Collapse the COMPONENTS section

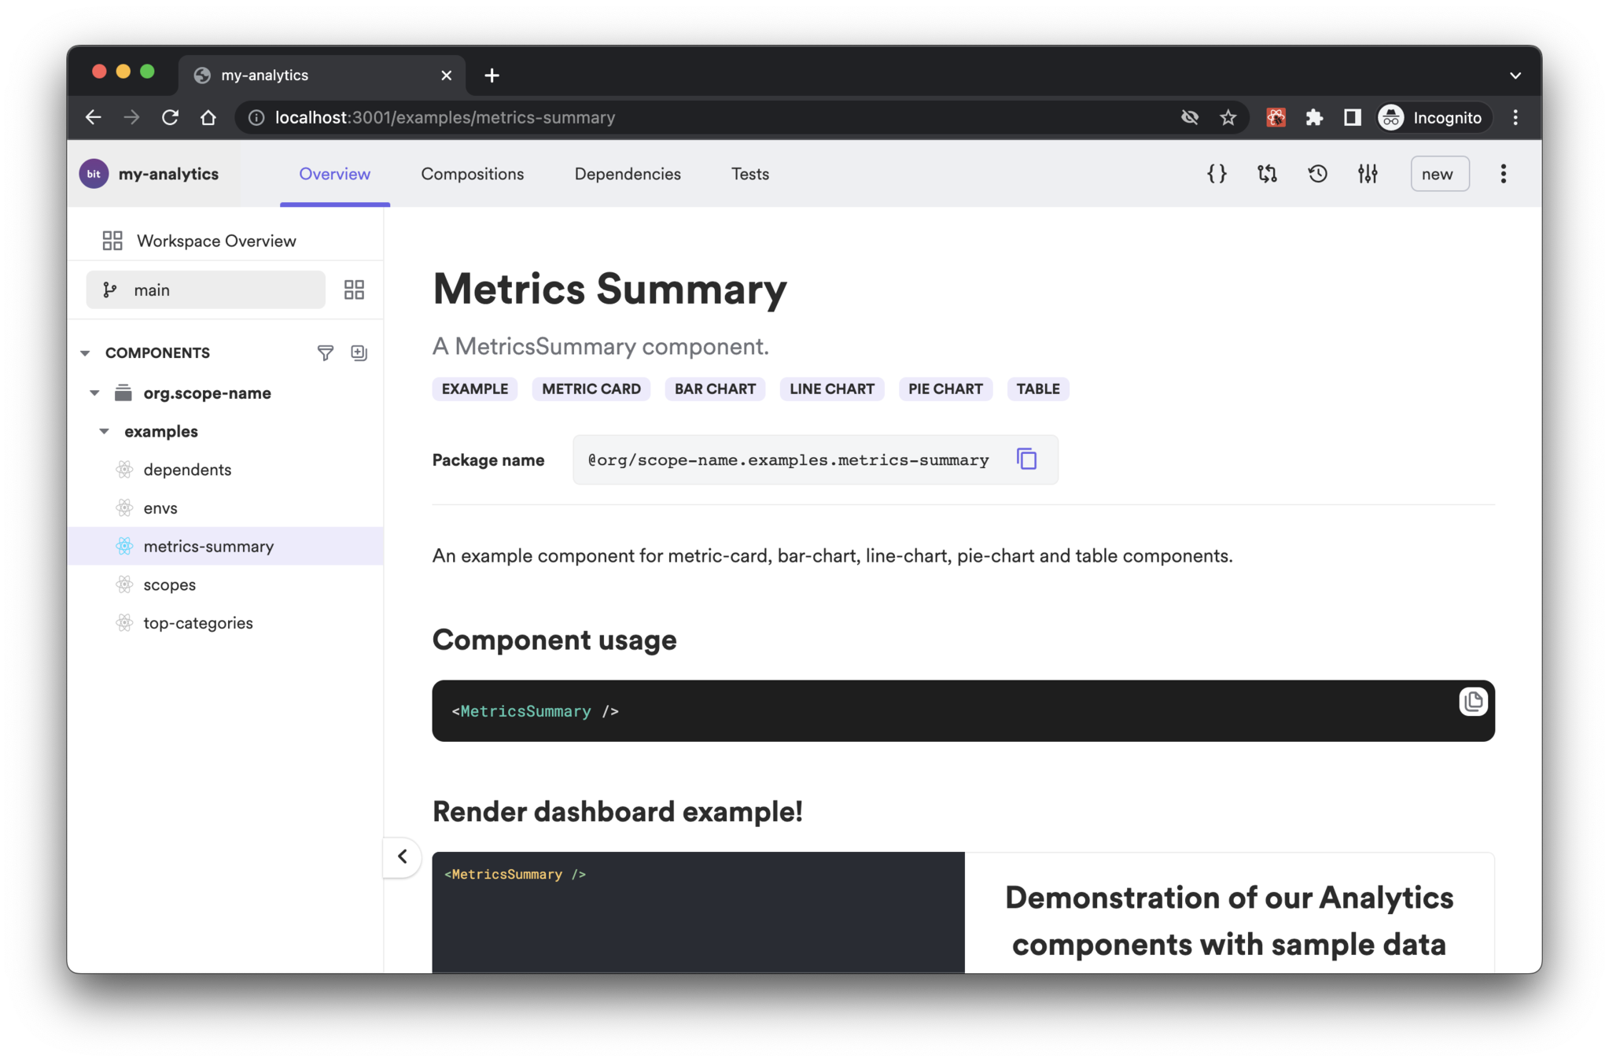[85, 353]
